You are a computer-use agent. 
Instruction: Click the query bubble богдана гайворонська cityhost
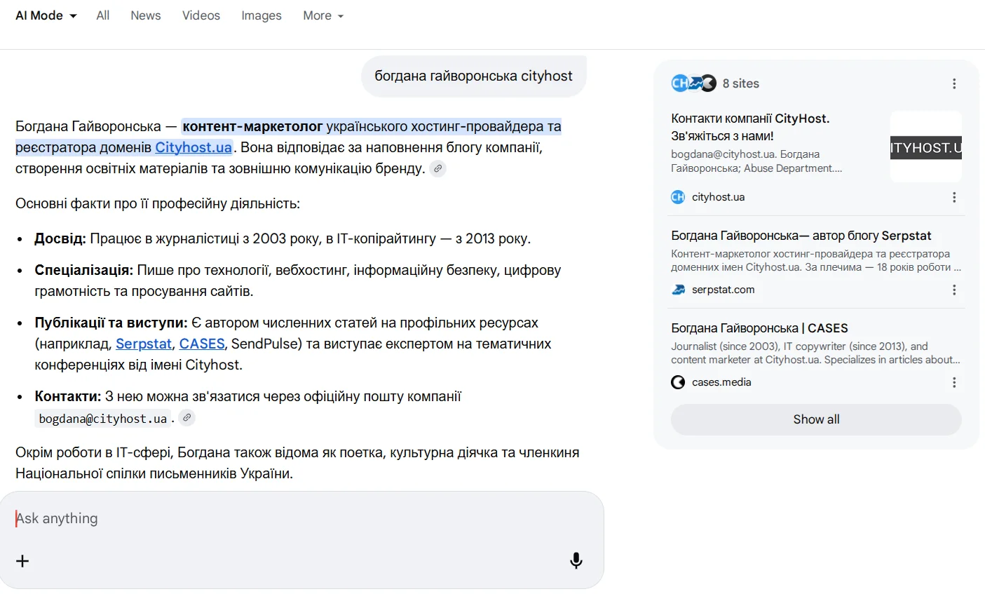(474, 76)
